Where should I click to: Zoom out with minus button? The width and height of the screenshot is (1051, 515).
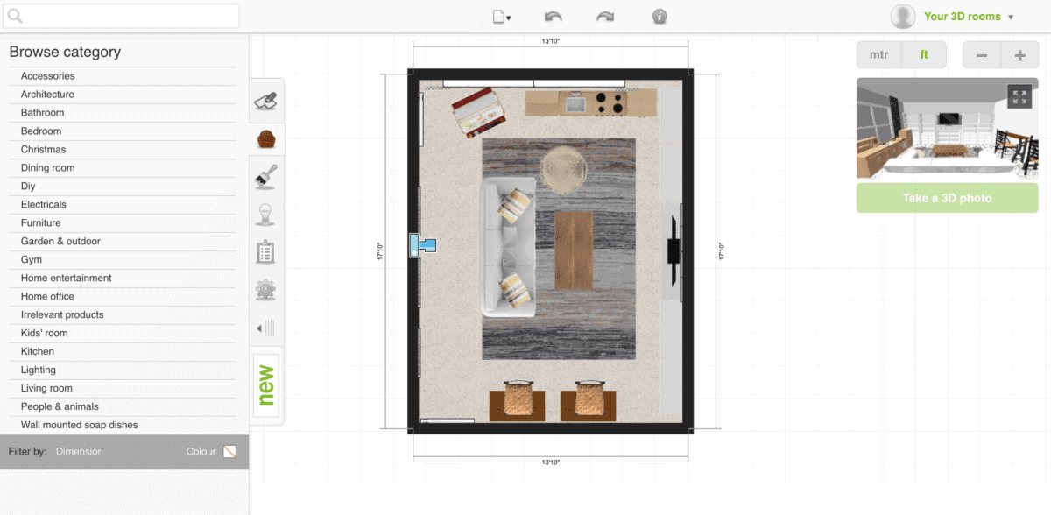click(x=982, y=55)
